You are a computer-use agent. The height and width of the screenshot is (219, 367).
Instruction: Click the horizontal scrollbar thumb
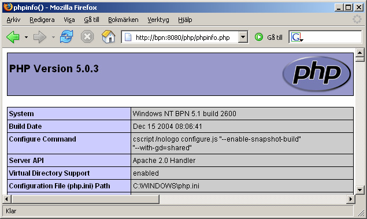click(x=86, y=199)
